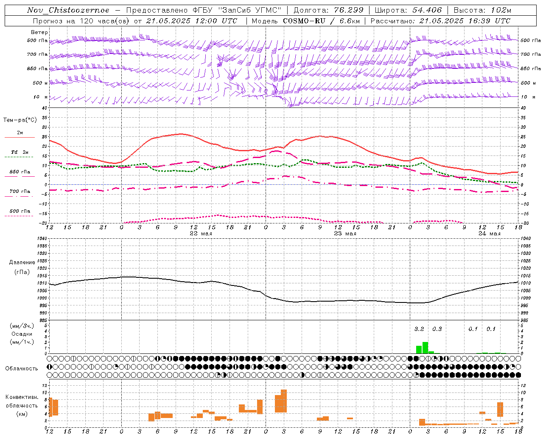Click the 'Ветер' wind panel label
The width and height of the screenshot is (543, 435).
(39, 32)
